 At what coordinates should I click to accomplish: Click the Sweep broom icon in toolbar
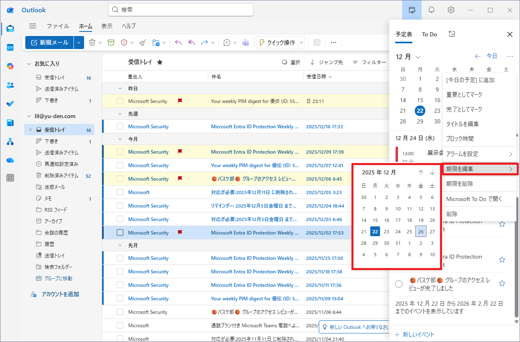pyautogui.click(x=142, y=42)
